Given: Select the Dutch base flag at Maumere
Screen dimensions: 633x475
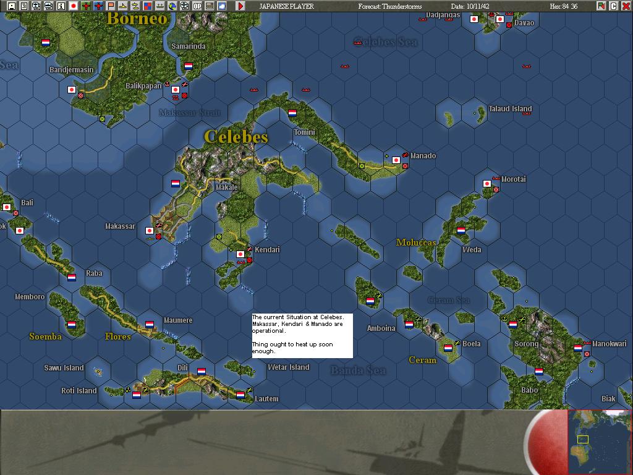Looking at the screenshot, I should coord(150,324).
